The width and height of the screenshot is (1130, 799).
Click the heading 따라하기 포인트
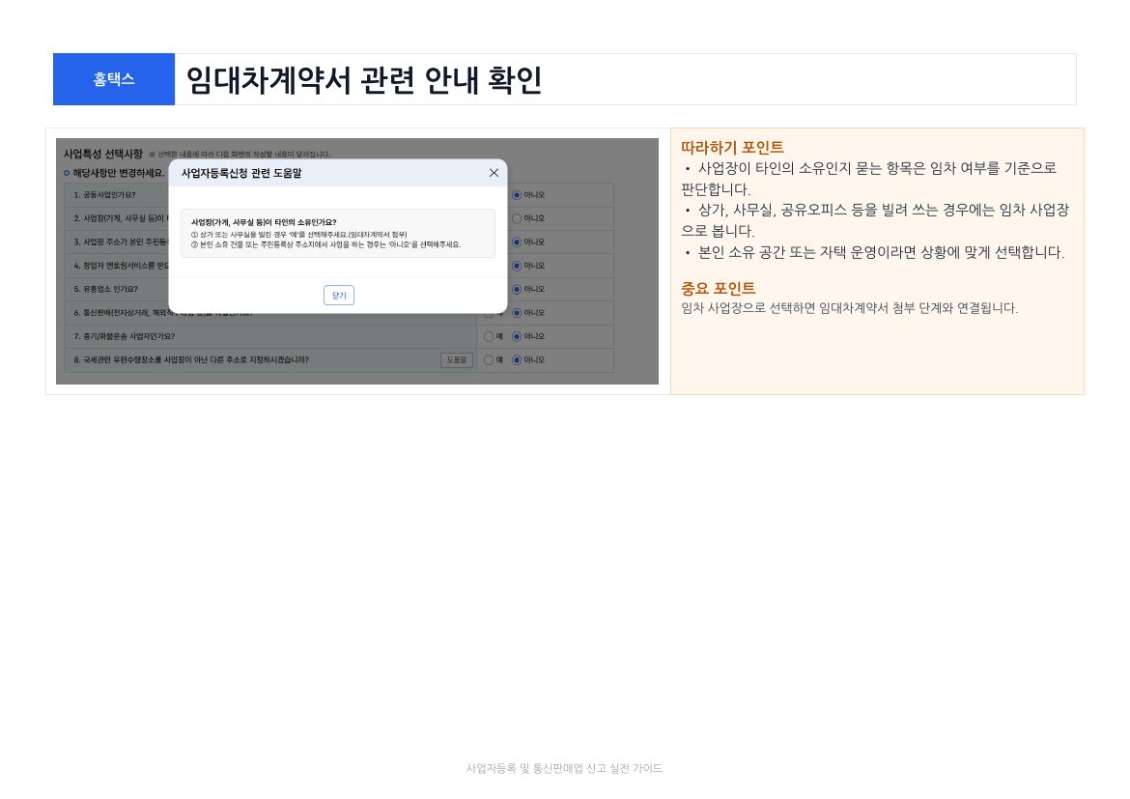point(732,148)
